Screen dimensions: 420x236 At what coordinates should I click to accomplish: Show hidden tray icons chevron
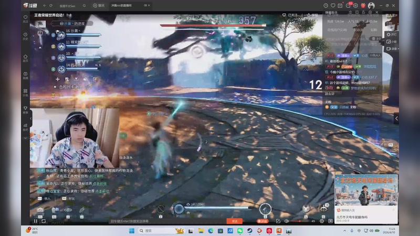(345, 231)
